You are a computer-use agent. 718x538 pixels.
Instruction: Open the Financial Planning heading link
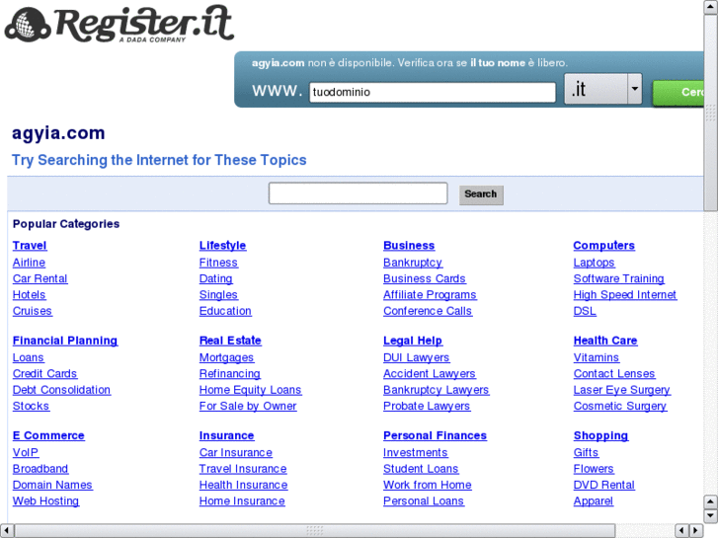point(65,341)
